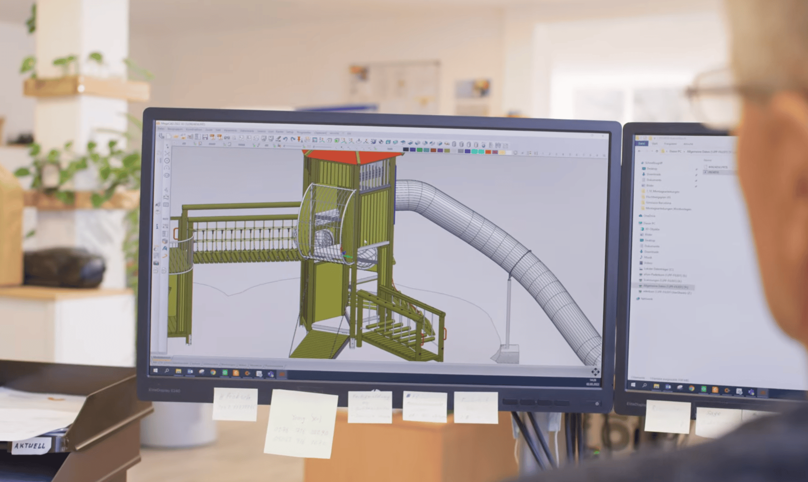Toggle the pin next to Dokumente
The image size is (808, 482).
(696, 181)
